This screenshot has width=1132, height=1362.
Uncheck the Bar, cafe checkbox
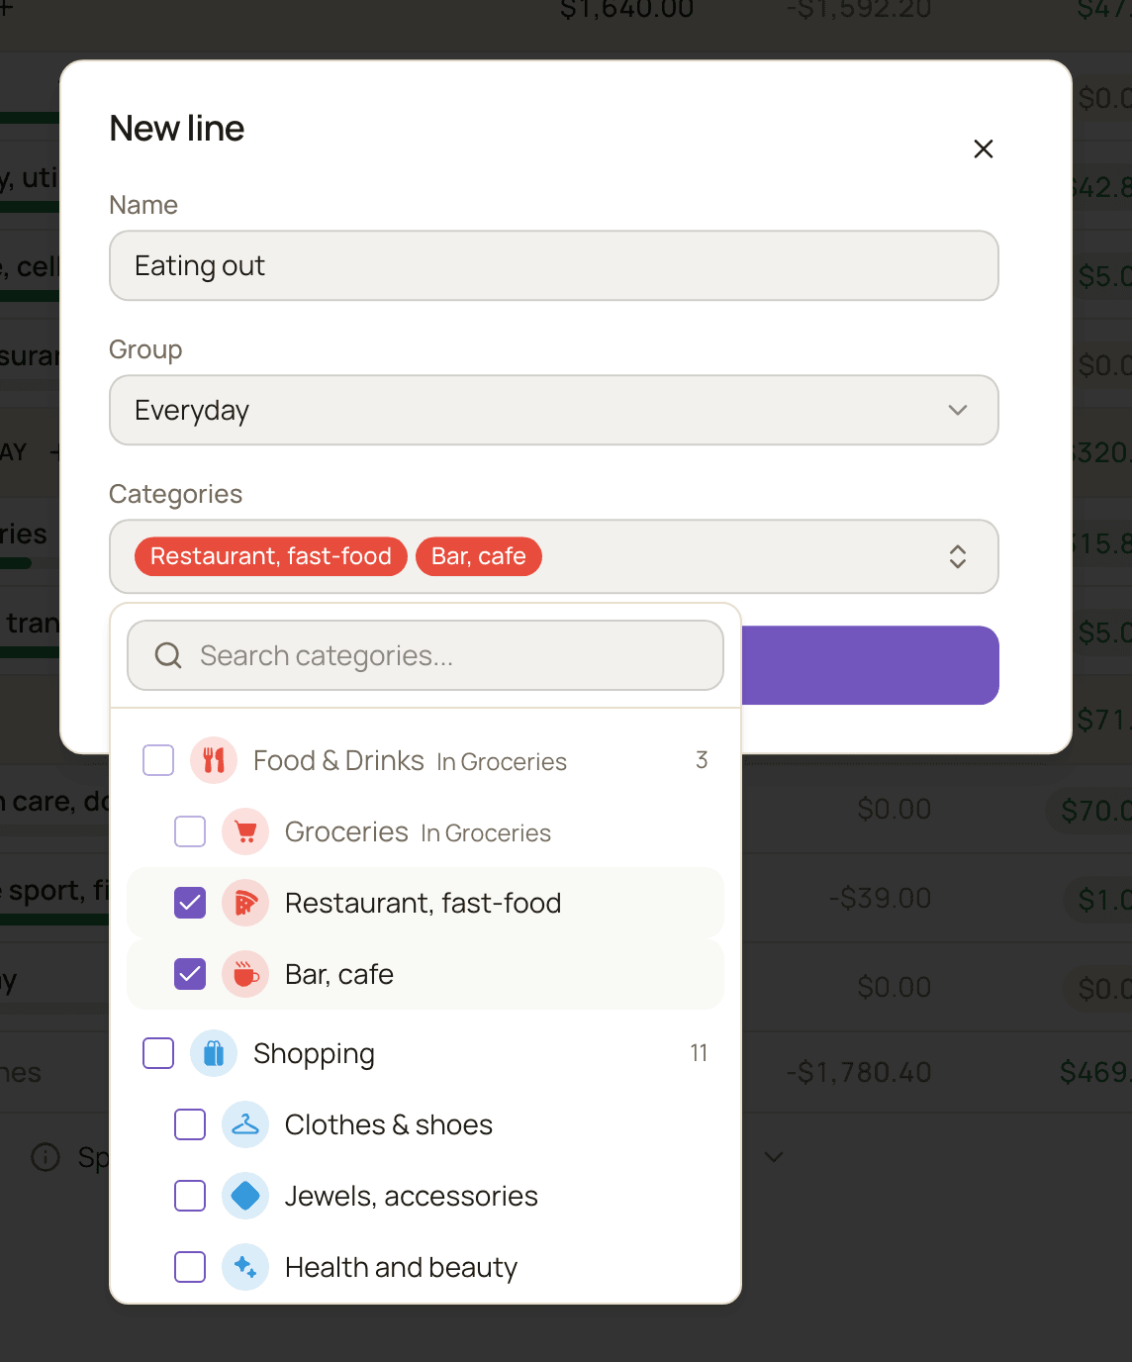click(190, 974)
